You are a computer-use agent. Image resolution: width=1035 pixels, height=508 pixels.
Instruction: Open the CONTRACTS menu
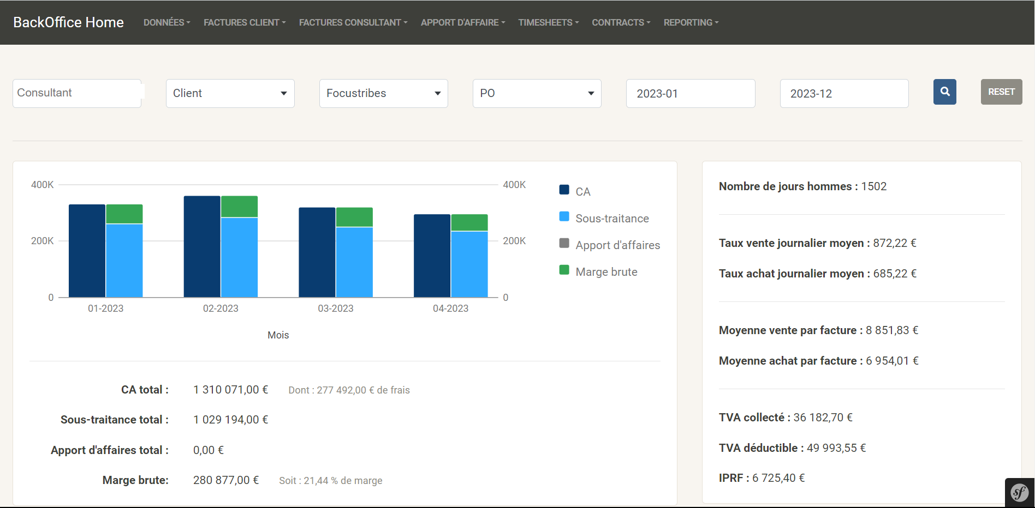621,22
